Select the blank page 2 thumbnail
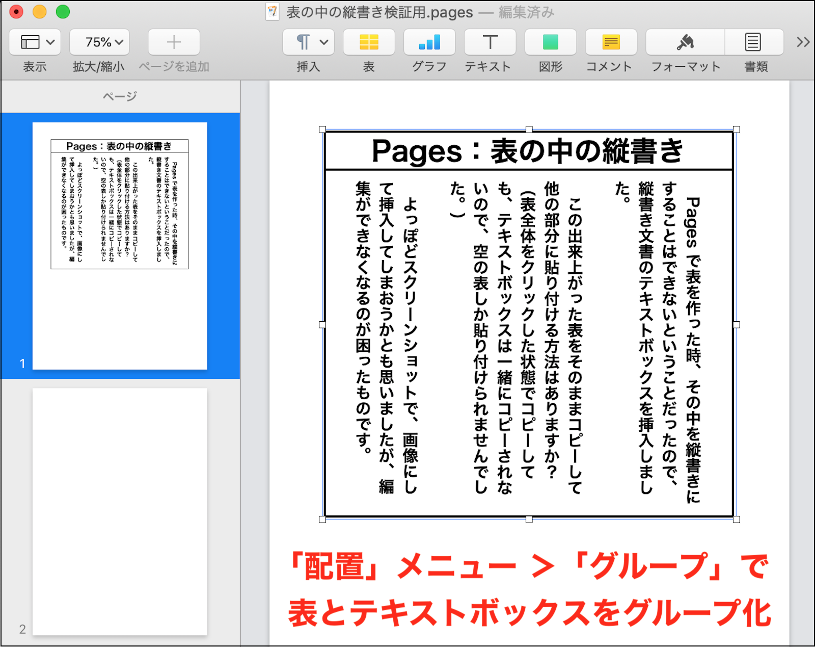 [x=120, y=511]
